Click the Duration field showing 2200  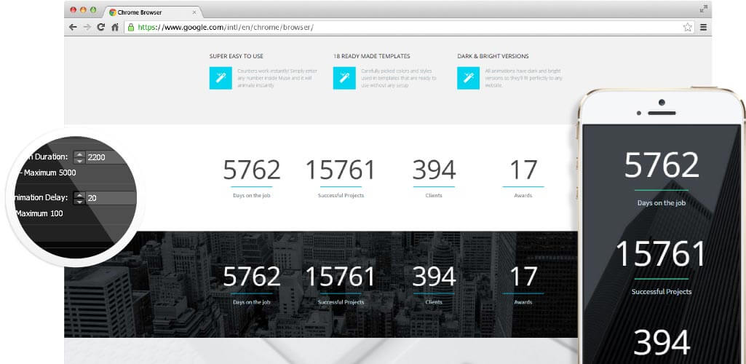[x=106, y=157]
